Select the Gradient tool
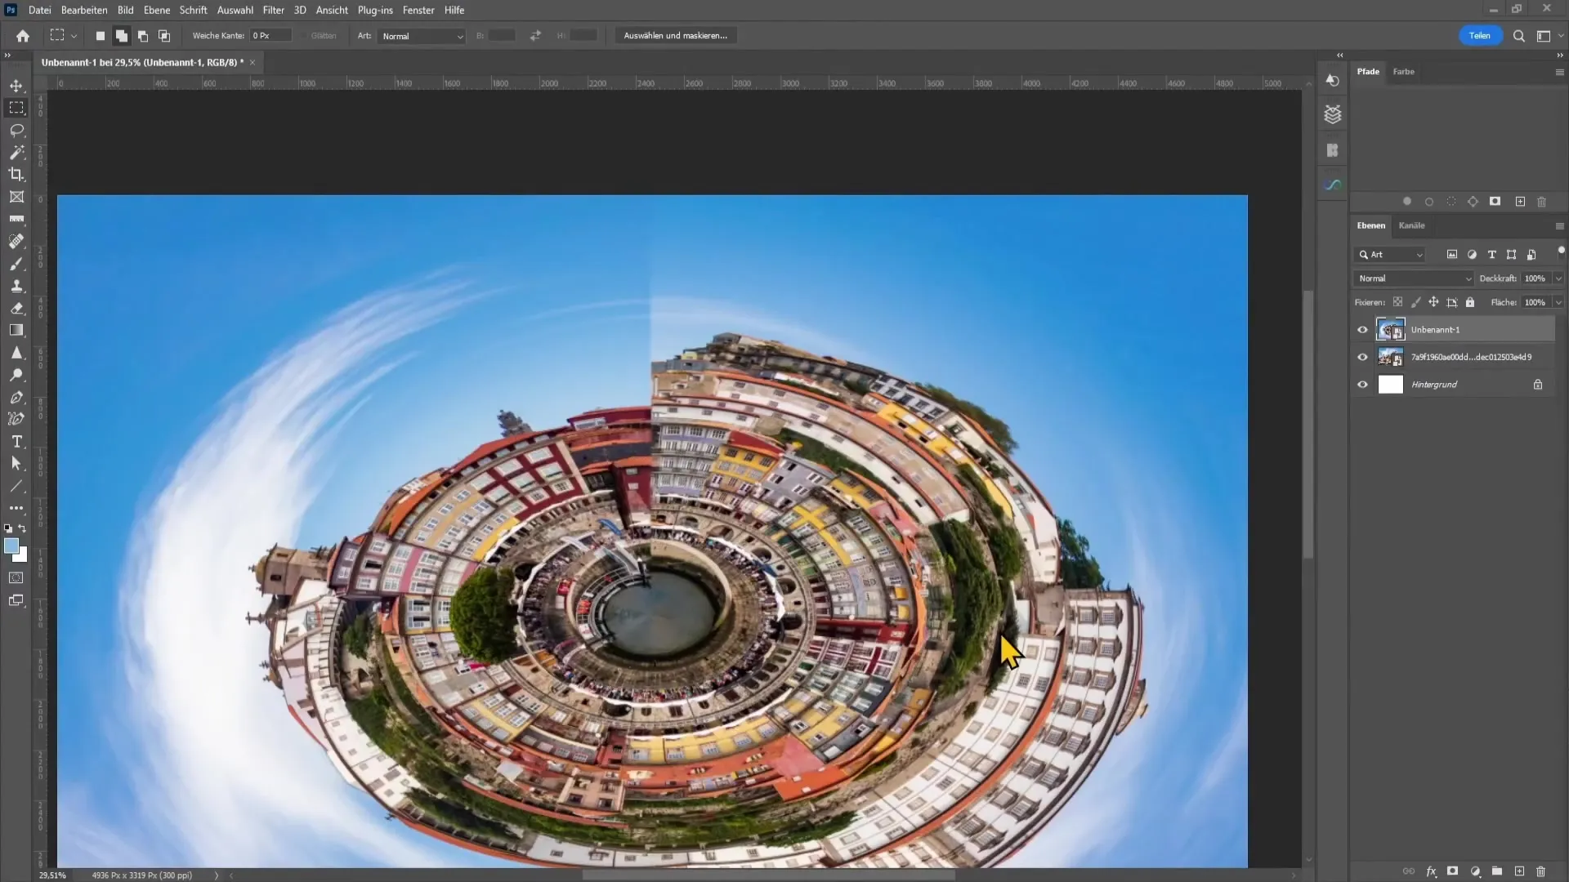This screenshot has width=1569, height=882. tap(16, 330)
